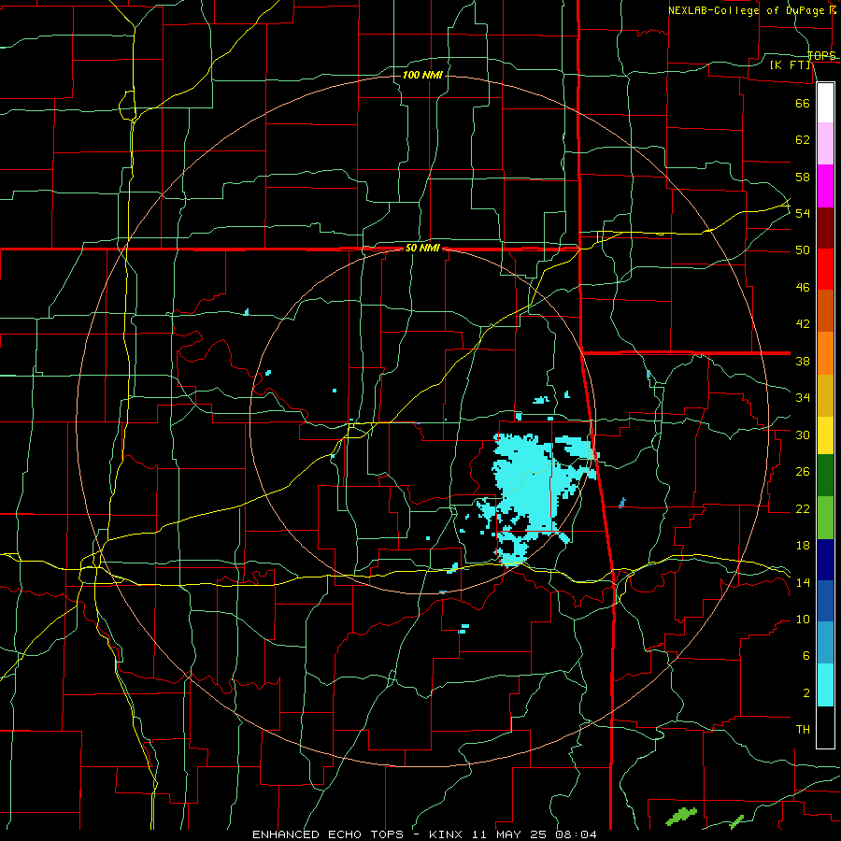Click the '[K FT]' units label

point(790,65)
